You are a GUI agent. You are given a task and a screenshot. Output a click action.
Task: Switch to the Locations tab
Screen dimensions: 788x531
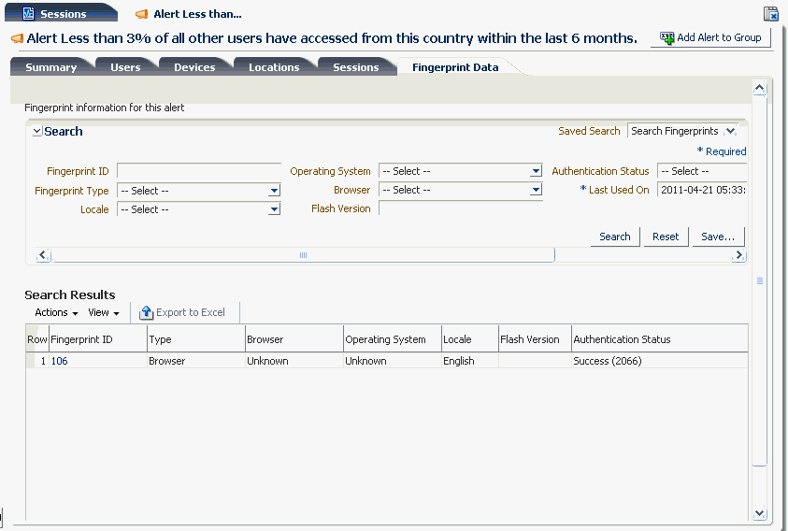274,67
